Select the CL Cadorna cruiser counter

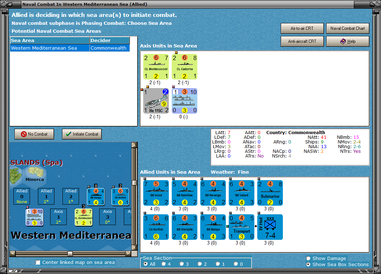click(x=184, y=67)
